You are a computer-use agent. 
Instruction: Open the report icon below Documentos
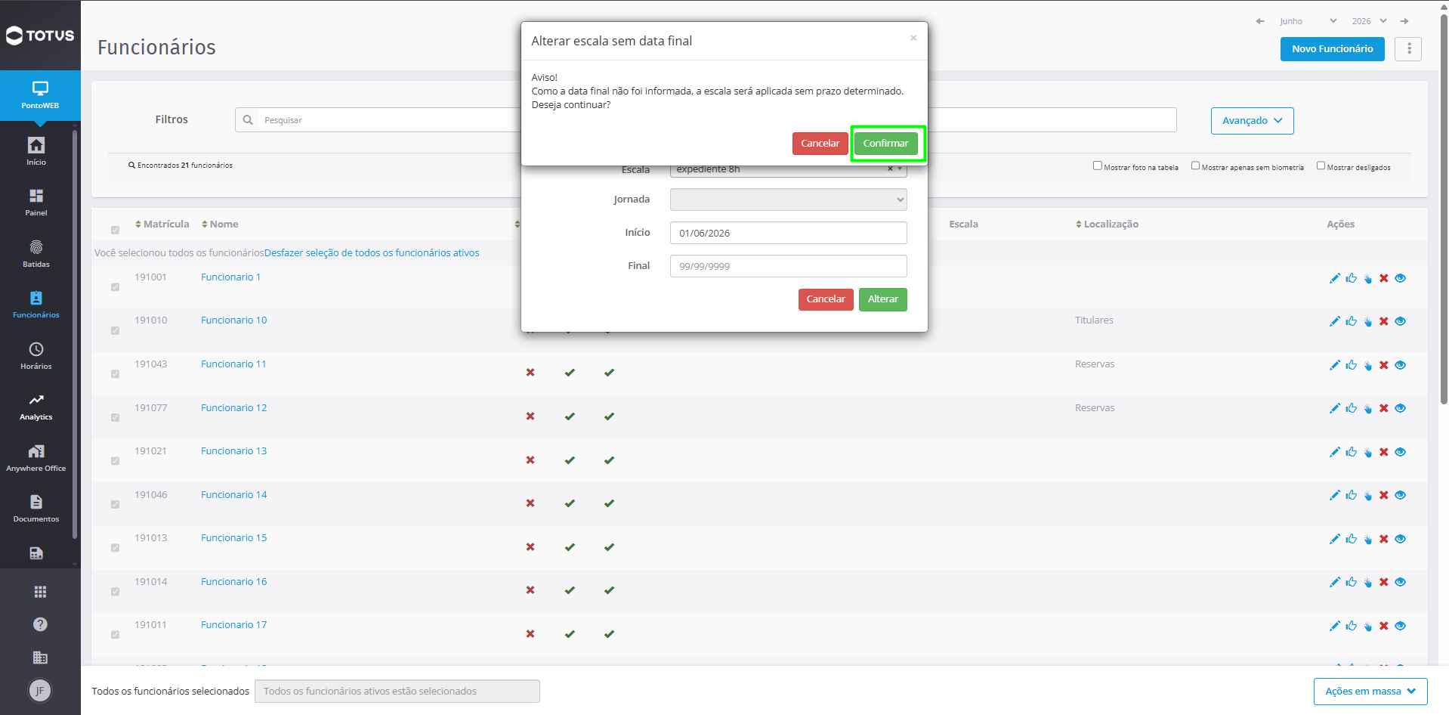point(36,553)
